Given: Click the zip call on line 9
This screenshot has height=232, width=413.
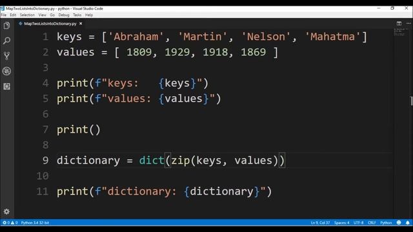Looking at the screenshot, I should point(181,160).
